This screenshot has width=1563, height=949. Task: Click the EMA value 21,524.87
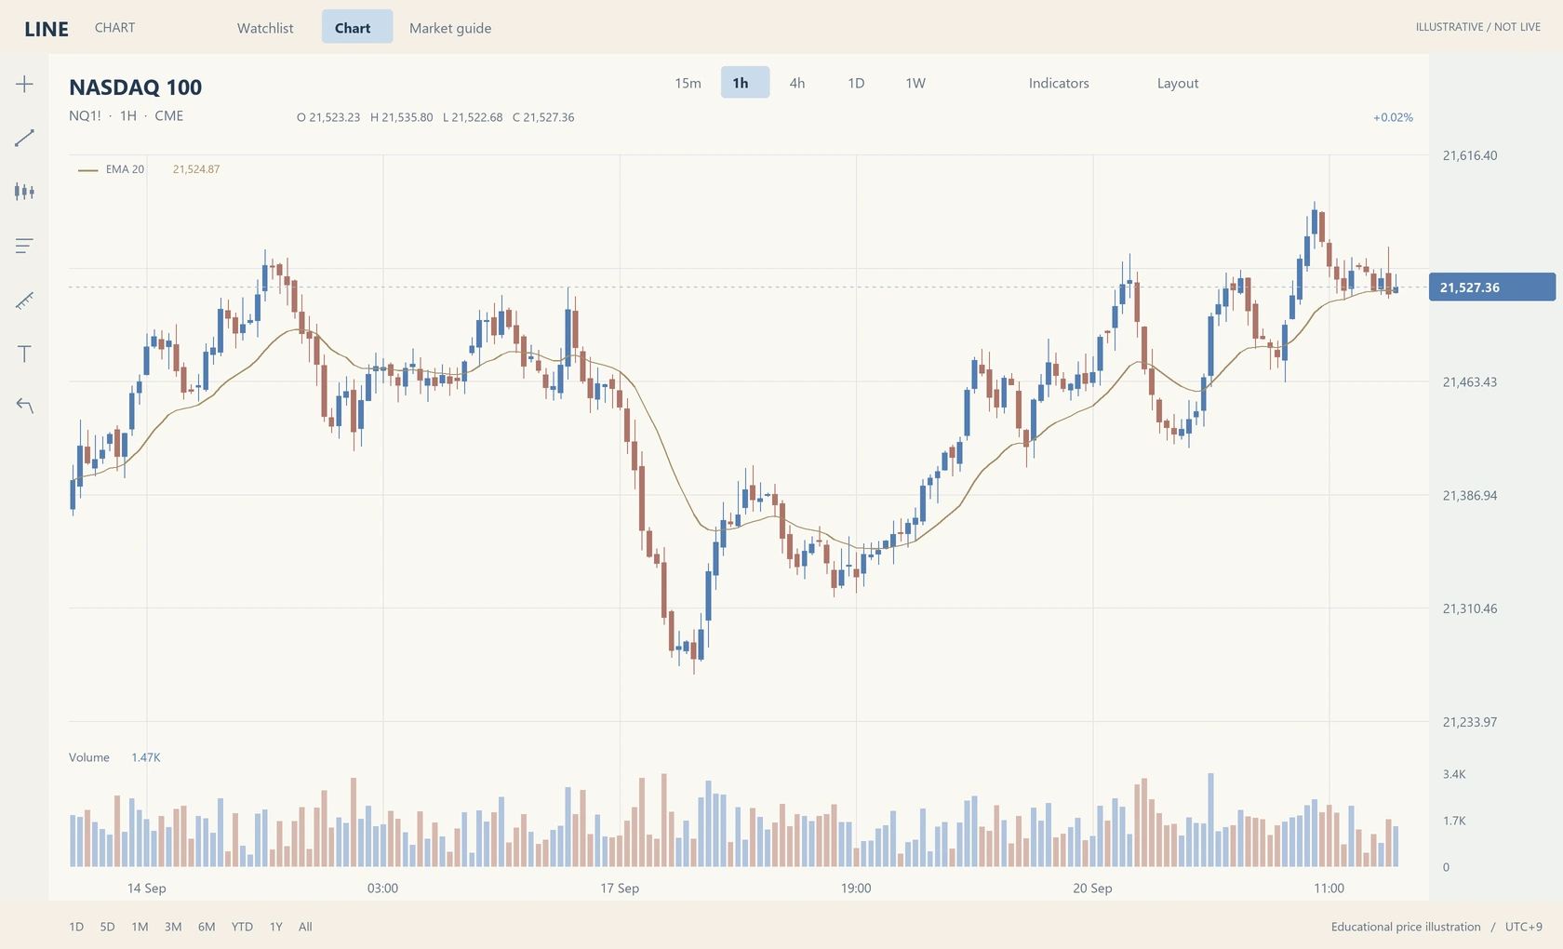click(196, 169)
